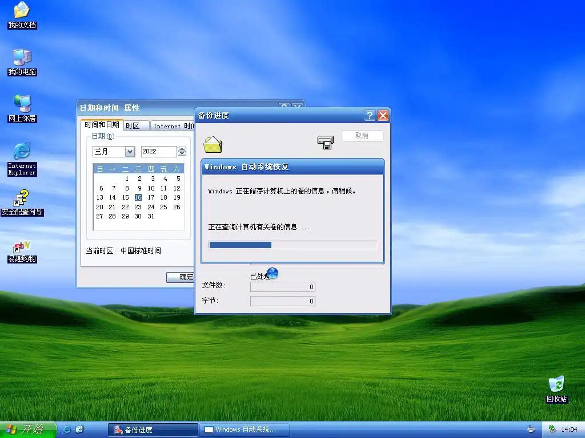Click the taskbar clock 14:04
Image resolution: width=585 pixels, height=438 pixels.
570,429
